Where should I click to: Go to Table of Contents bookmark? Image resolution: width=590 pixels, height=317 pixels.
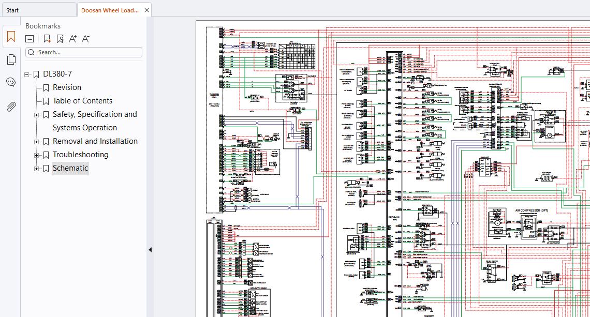pyautogui.click(x=82, y=101)
